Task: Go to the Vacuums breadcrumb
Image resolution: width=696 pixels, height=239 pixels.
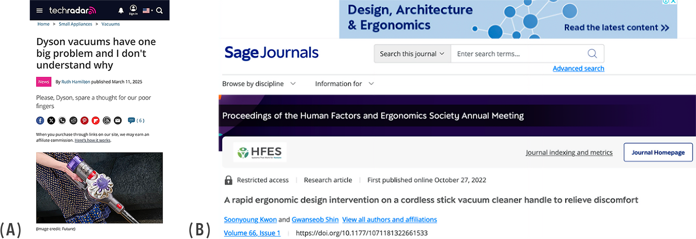Action: point(111,24)
